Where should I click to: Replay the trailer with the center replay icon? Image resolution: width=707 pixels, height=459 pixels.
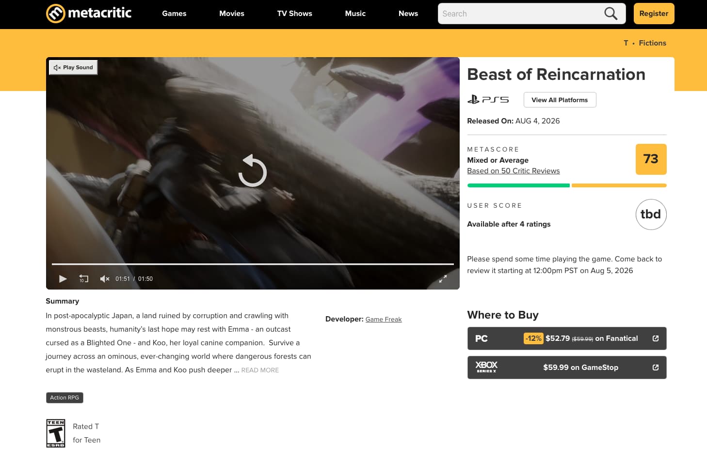(253, 171)
